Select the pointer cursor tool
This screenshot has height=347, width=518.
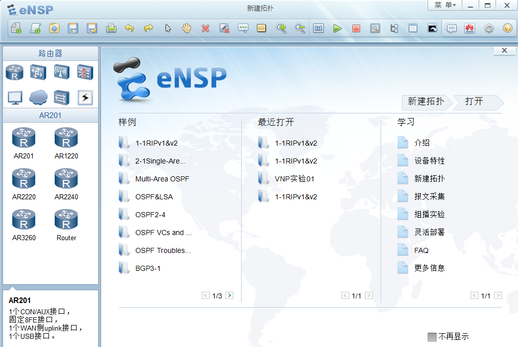[x=168, y=29]
